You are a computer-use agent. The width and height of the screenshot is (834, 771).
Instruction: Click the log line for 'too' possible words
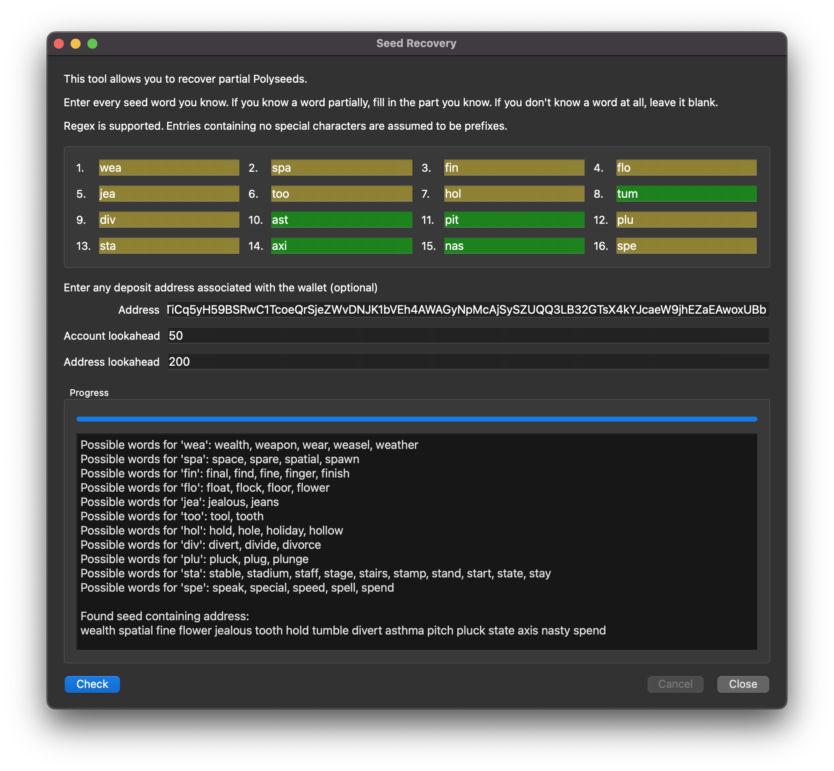[172, 516]
